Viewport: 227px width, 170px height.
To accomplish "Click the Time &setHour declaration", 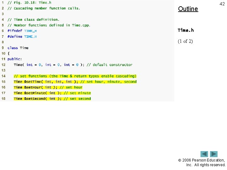I will point(48,87).
